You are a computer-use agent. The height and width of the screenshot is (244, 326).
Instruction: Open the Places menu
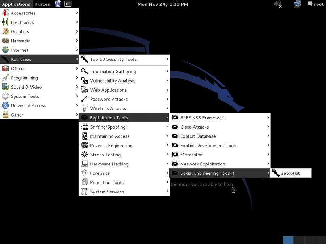[43, 4]
